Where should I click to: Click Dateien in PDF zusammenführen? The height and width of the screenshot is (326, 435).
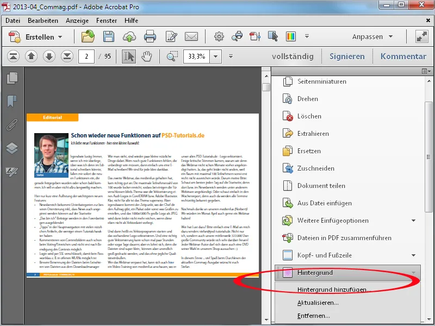tap(344, 238)
